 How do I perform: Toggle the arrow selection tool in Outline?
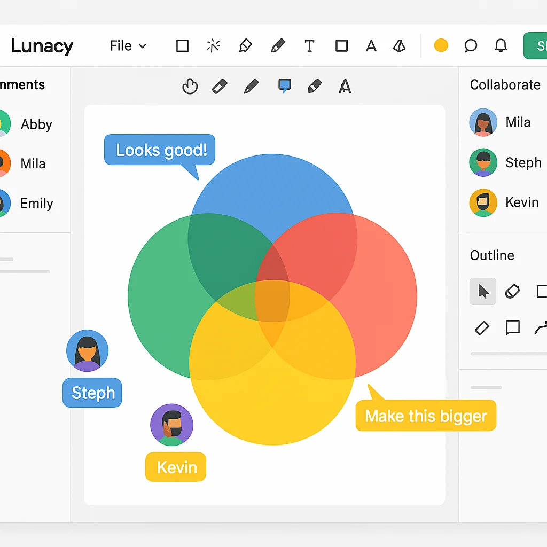click(x=482, y=292)
